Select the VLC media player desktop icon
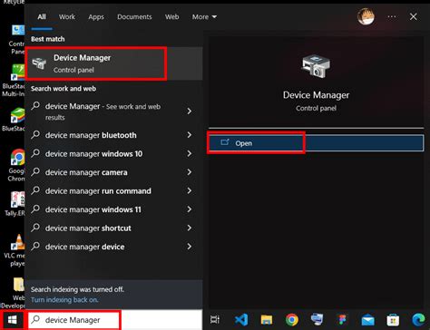This screenshot has height=330, width=430. click(15, 250)
